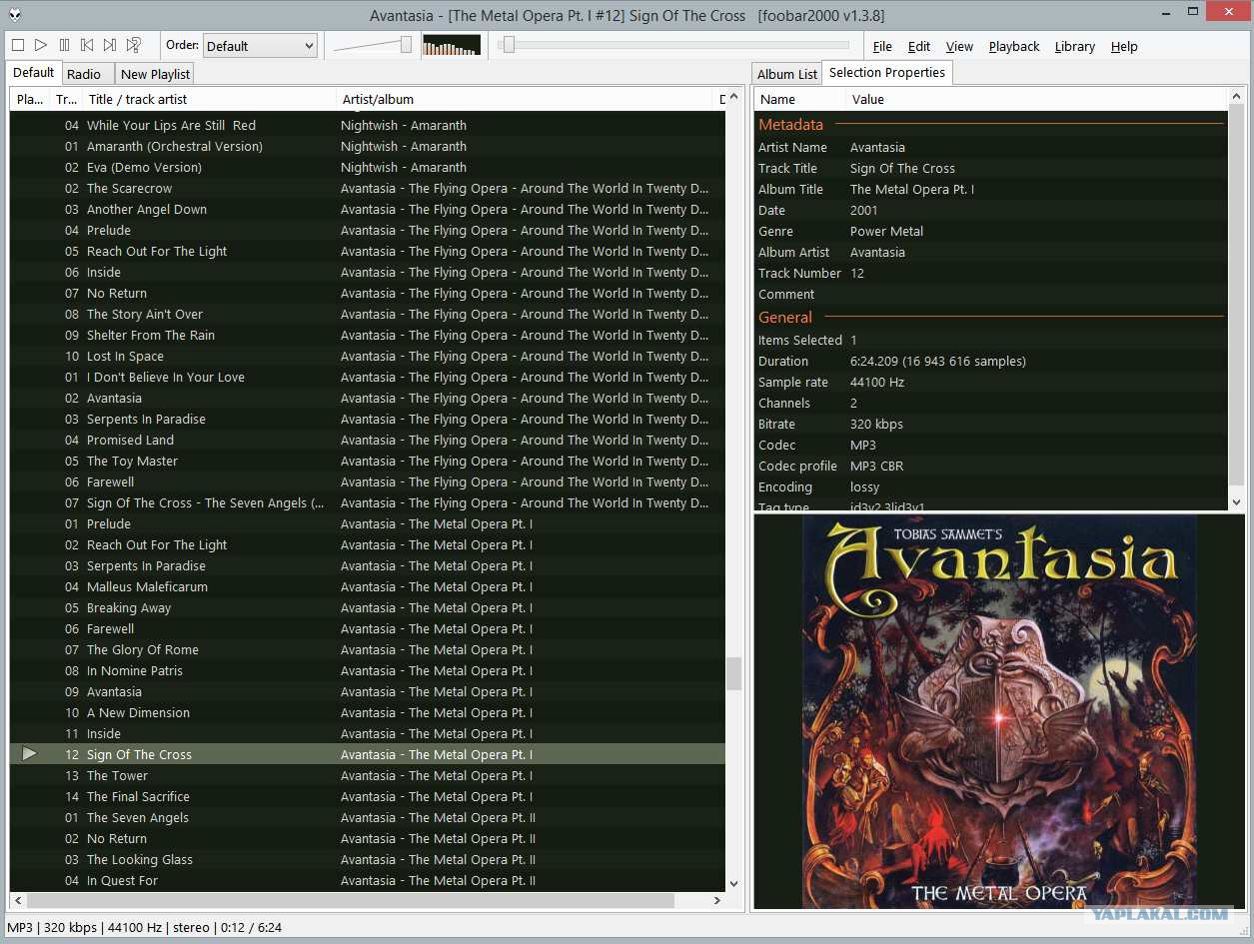The width and height of the screenshot is (1254, 944).
Task: Open the Order dropdown
Action: tap(260, 46)
